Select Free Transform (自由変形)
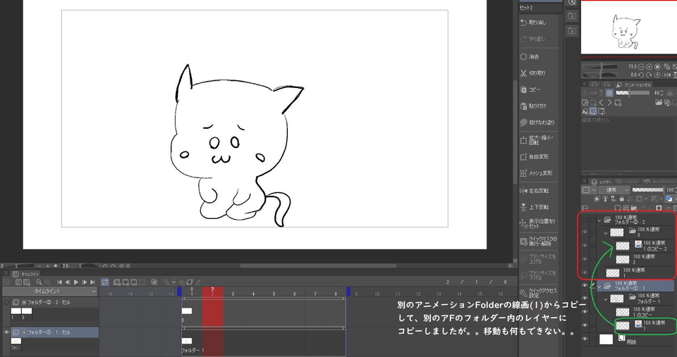Image resolution: width=677 pixels, height=357 pixels. pos(538,157)
